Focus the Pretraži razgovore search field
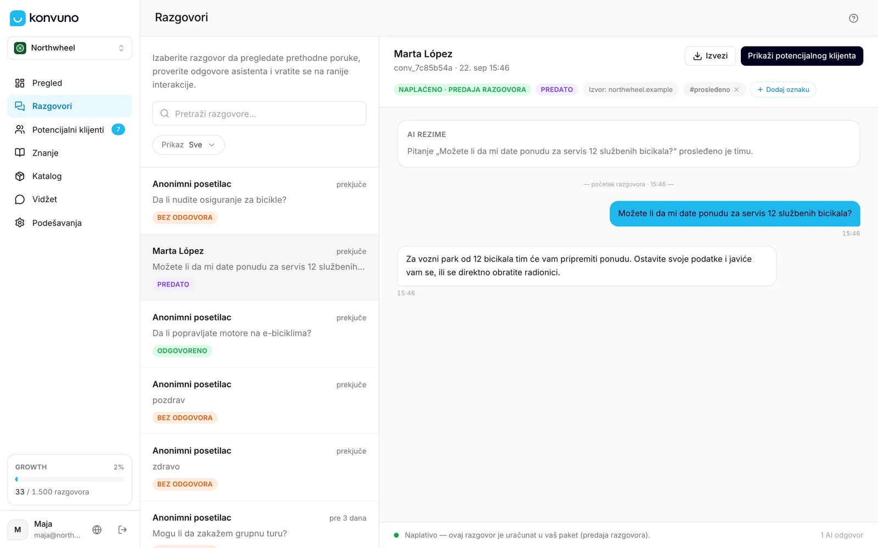Viewport: 878px width, 548px height. click(x=259, y=113)
